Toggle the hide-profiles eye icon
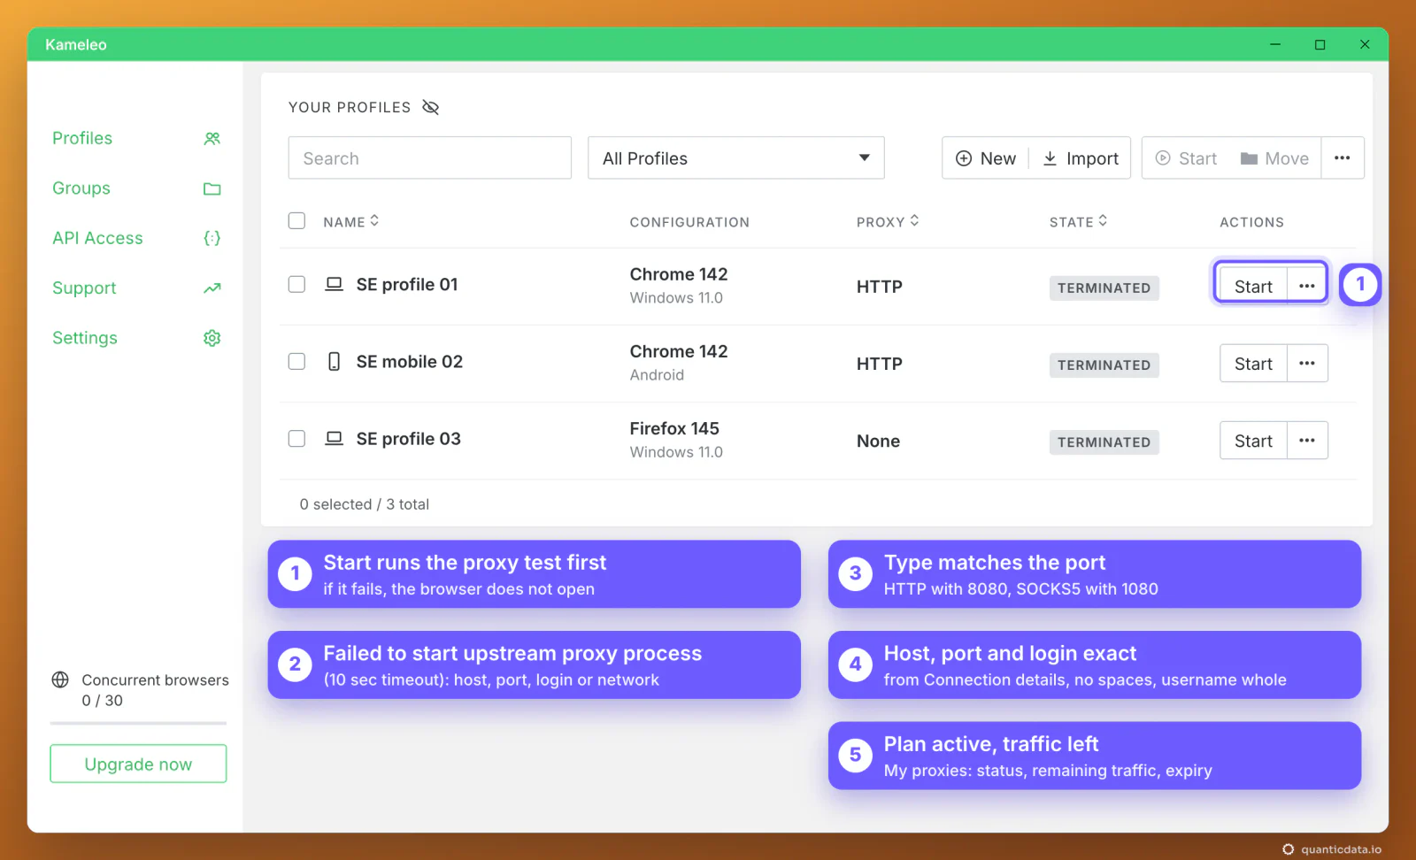The height and width of the screenshot is (860, 1416). tap(431, 107)
